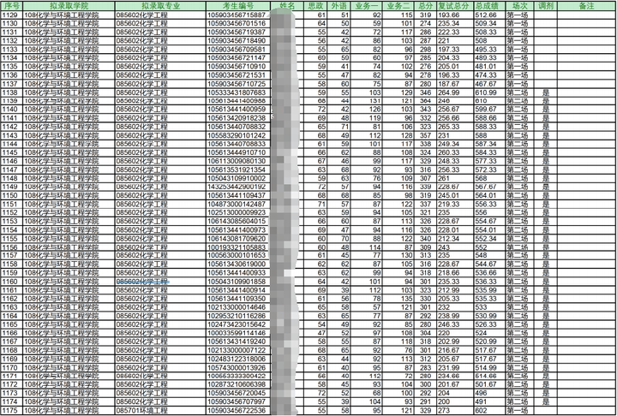Image resolution: width=617 pixels, height=416 pixels.
Task: Click interview score cell 260.33
Action: (x=455, y=152)
